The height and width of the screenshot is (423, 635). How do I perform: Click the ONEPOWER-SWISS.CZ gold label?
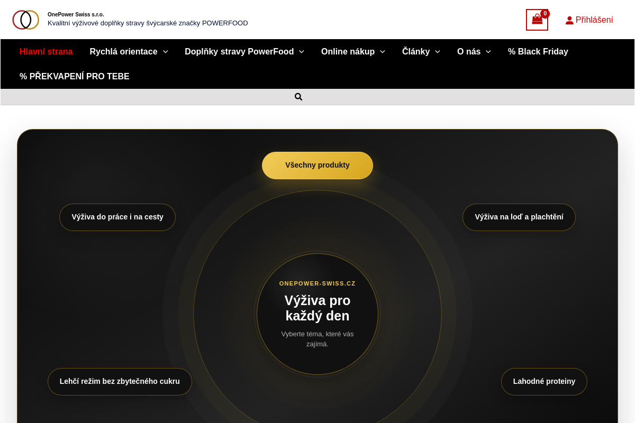pos(317,284)
